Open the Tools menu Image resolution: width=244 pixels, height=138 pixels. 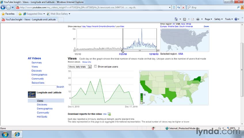229,19
